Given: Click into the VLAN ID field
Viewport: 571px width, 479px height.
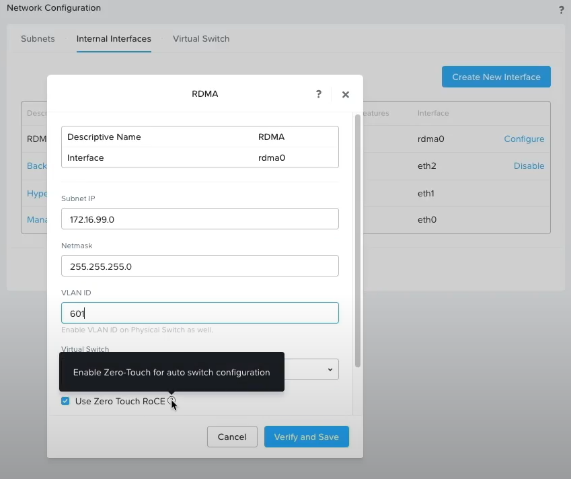Looking at the screenshot, I should point(200,313).
